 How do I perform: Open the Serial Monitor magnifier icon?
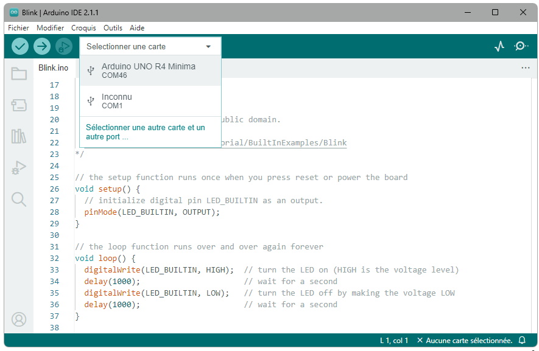pyautogui.click(x=521, y=46)
